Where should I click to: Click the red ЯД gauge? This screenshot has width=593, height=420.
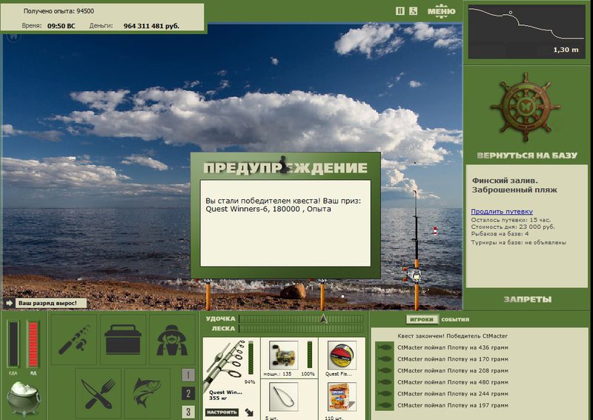click(x=33, y=344)
